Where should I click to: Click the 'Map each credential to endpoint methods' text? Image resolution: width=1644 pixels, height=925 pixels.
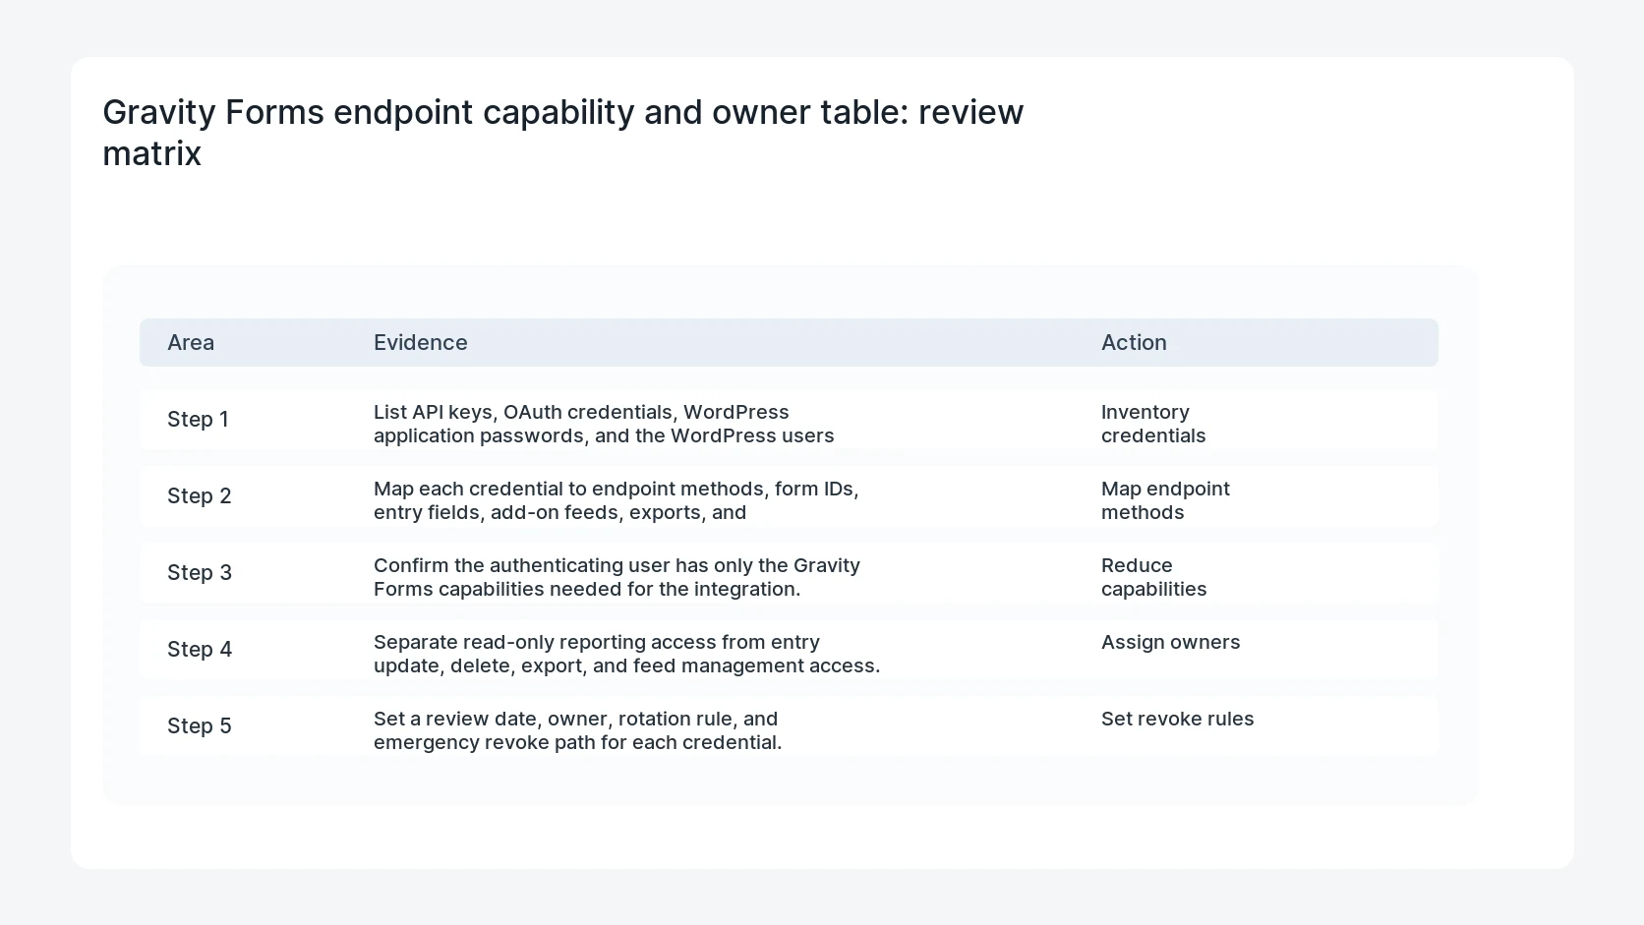[616, 500]
